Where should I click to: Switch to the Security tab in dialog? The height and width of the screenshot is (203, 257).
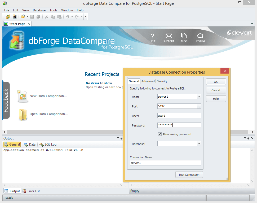162,81
